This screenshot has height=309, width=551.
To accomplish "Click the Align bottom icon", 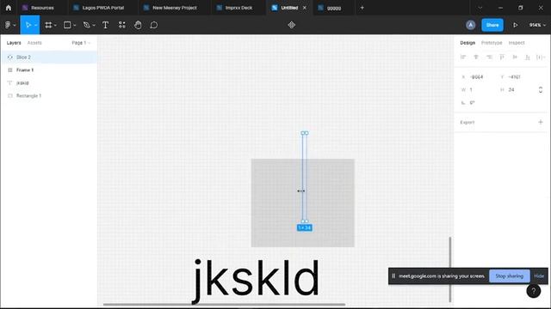I will (x=527, y=58).
